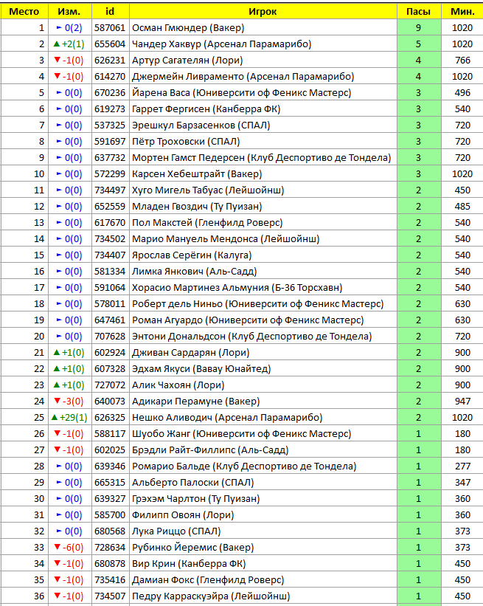Click id cell 735416
The image size is (483, 606).
(111, 579)
